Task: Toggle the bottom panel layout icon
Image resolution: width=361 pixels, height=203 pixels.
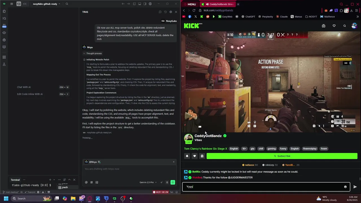Action: tap(140, 4)
